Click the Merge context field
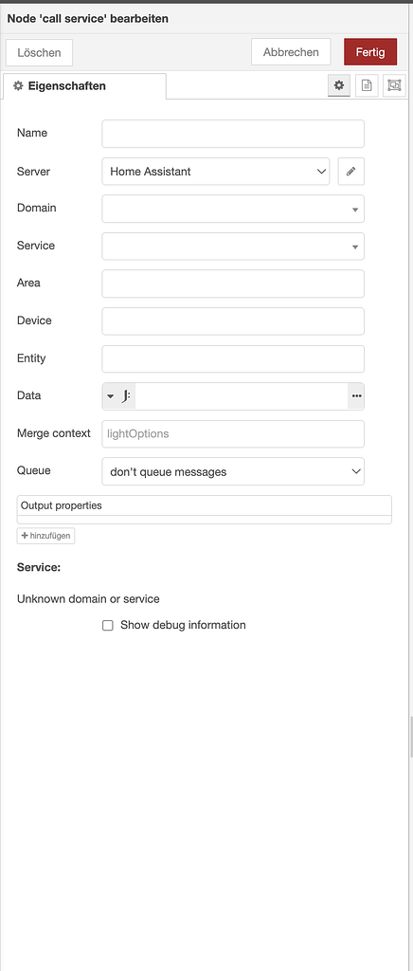 (x=233, y=433)
